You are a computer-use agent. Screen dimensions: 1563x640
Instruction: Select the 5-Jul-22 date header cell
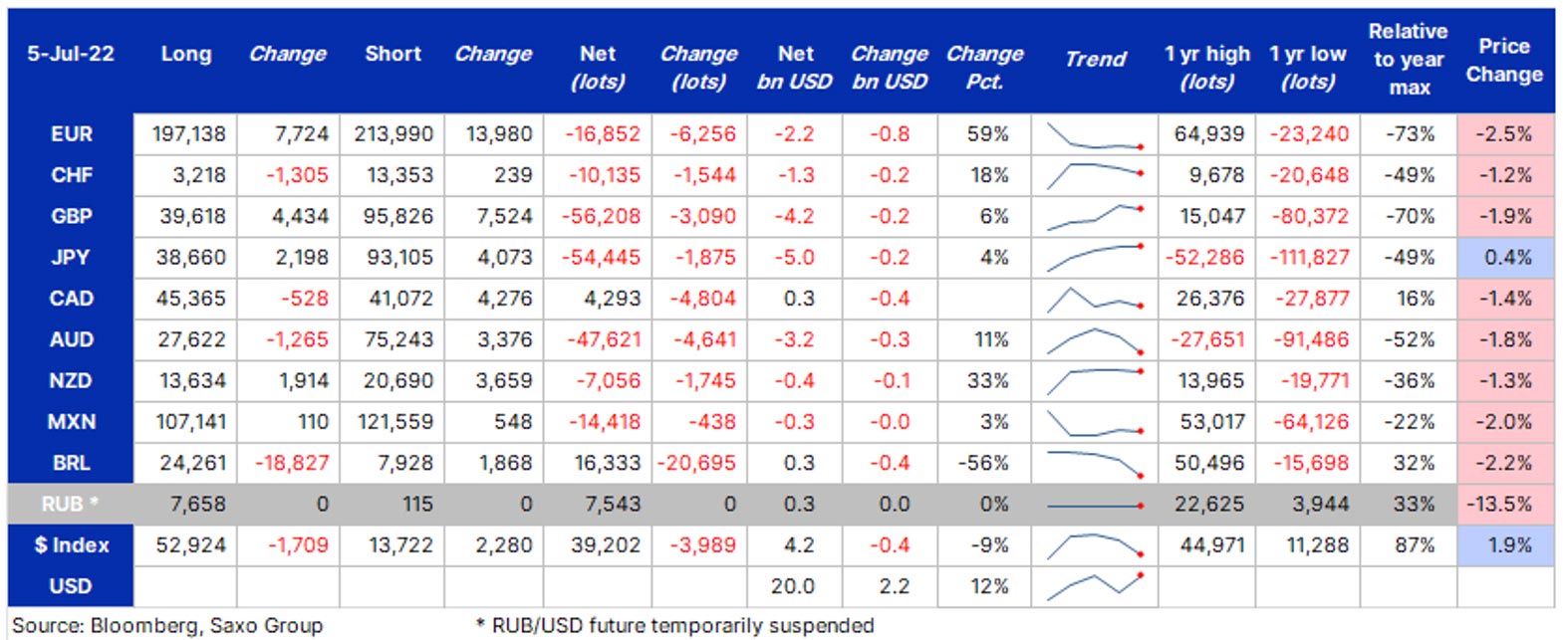click(71, 55)
